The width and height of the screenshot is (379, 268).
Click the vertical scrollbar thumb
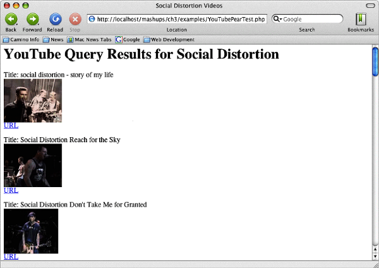point(375,62)
